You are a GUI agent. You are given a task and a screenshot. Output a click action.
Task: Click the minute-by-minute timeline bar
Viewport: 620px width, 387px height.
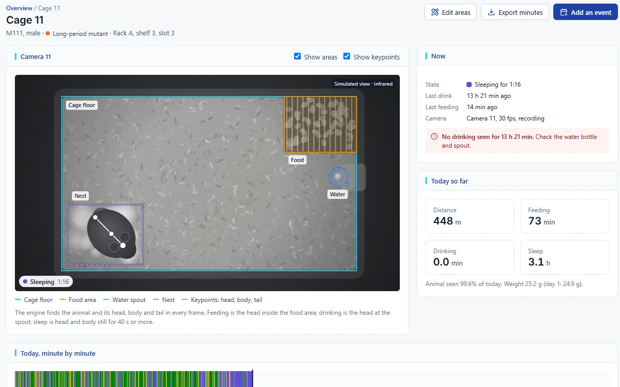click(x=312, y=379)
